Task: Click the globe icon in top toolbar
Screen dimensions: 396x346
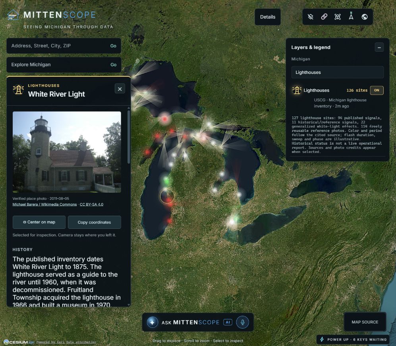Action: [x=365, y=17]
